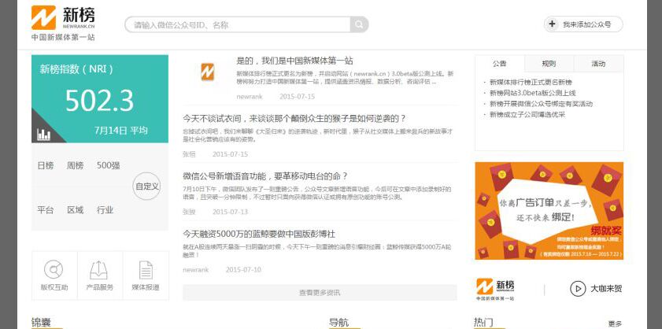Open 产品服务 upload icon

tap(99, 270)
